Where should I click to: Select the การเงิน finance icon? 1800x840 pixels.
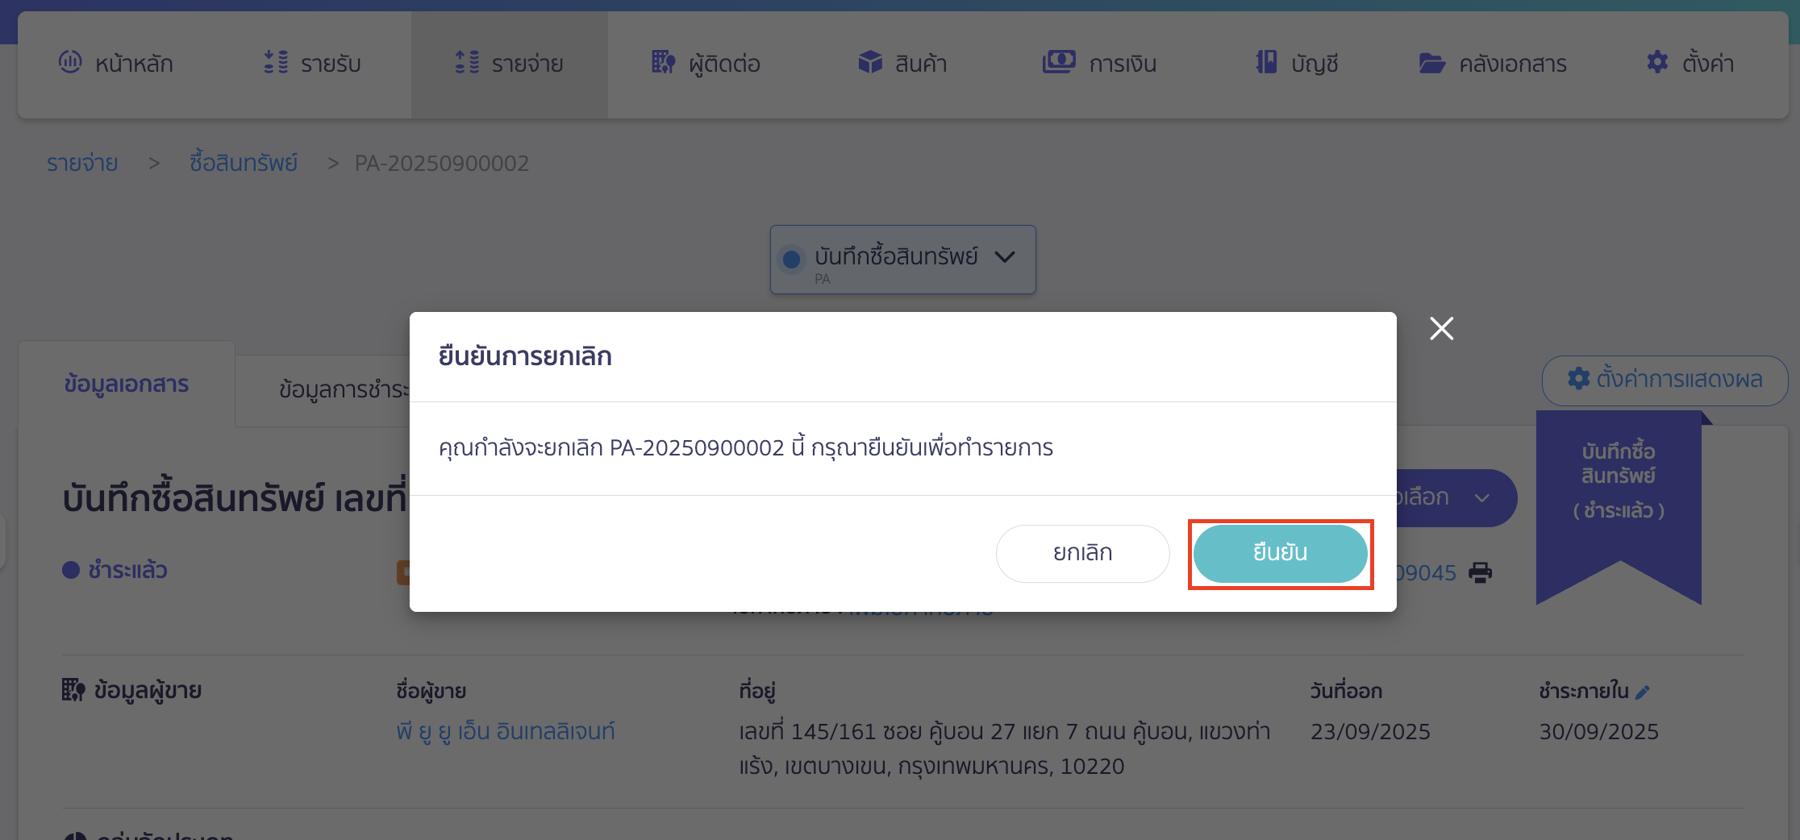click(x=1060, y=62)
